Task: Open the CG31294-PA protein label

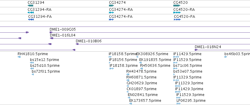Action: click(x=40, y=17)
